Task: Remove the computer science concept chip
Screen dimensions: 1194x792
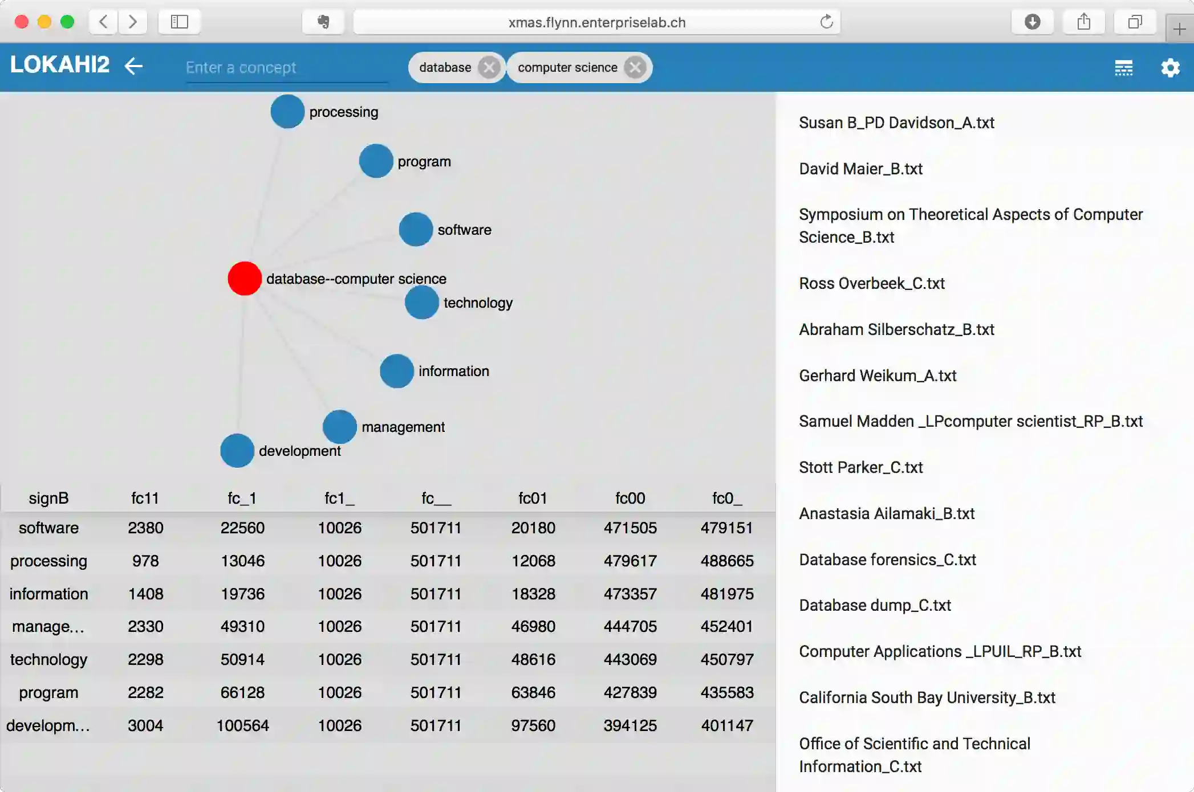Action: click(x=635, y=68)
